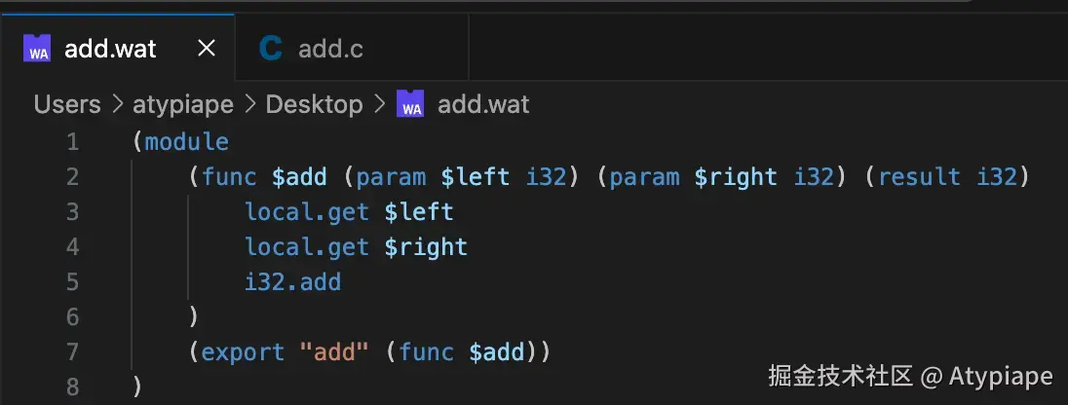Open the Users breadcrumb segment
This screenshot has height=405, width=1068.
coord(67,104)
